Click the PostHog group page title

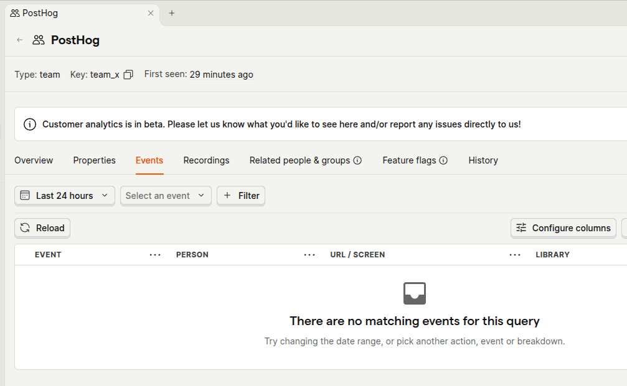coord(75,40)
